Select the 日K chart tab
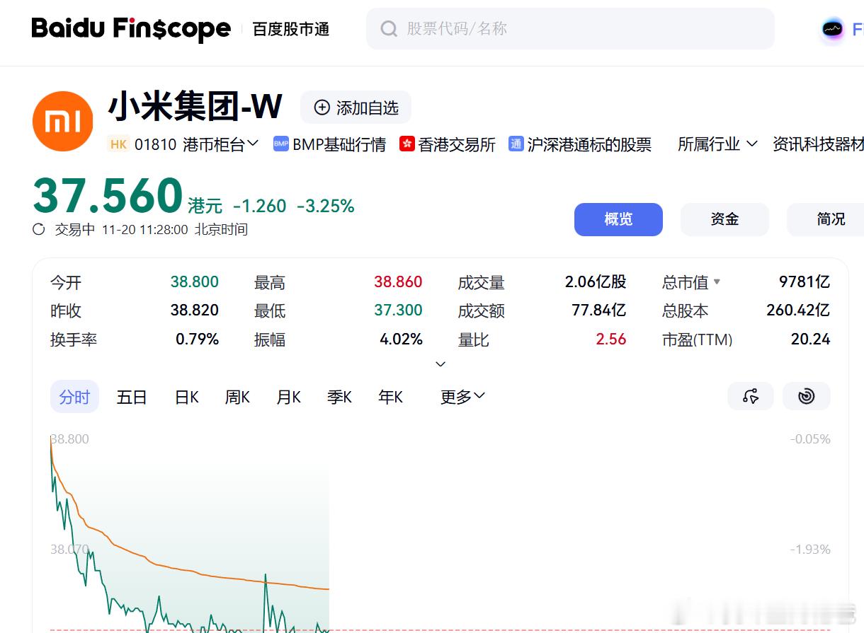 click(187, 397)
